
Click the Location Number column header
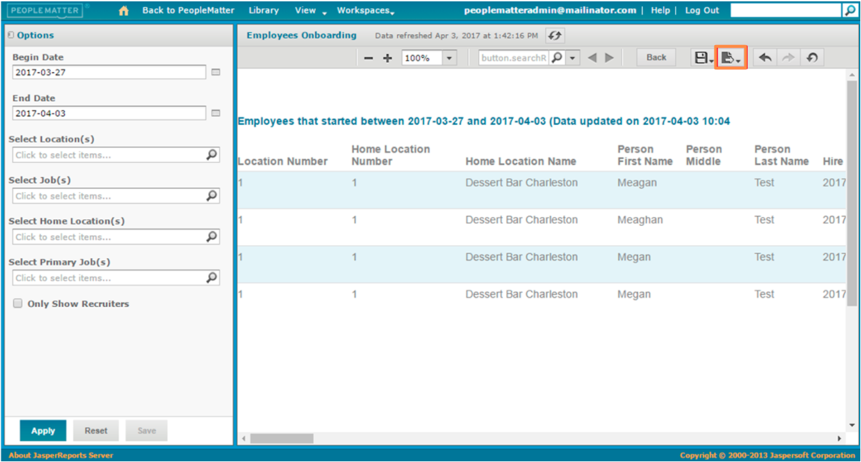pos(282,162)
